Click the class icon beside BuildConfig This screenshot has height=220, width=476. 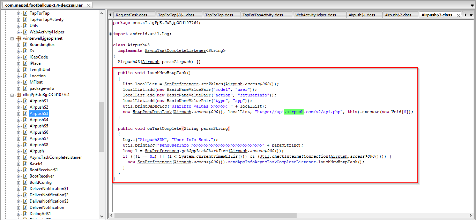click(25, 182)
